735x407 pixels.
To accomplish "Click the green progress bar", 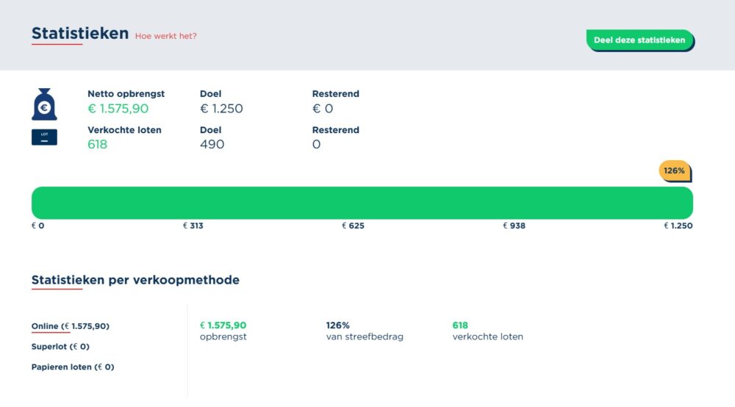I will point(362,203).
